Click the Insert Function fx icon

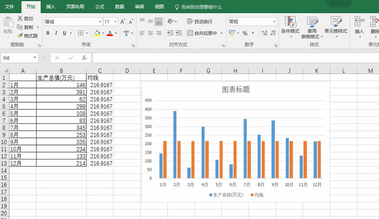(x=84, y=58)
